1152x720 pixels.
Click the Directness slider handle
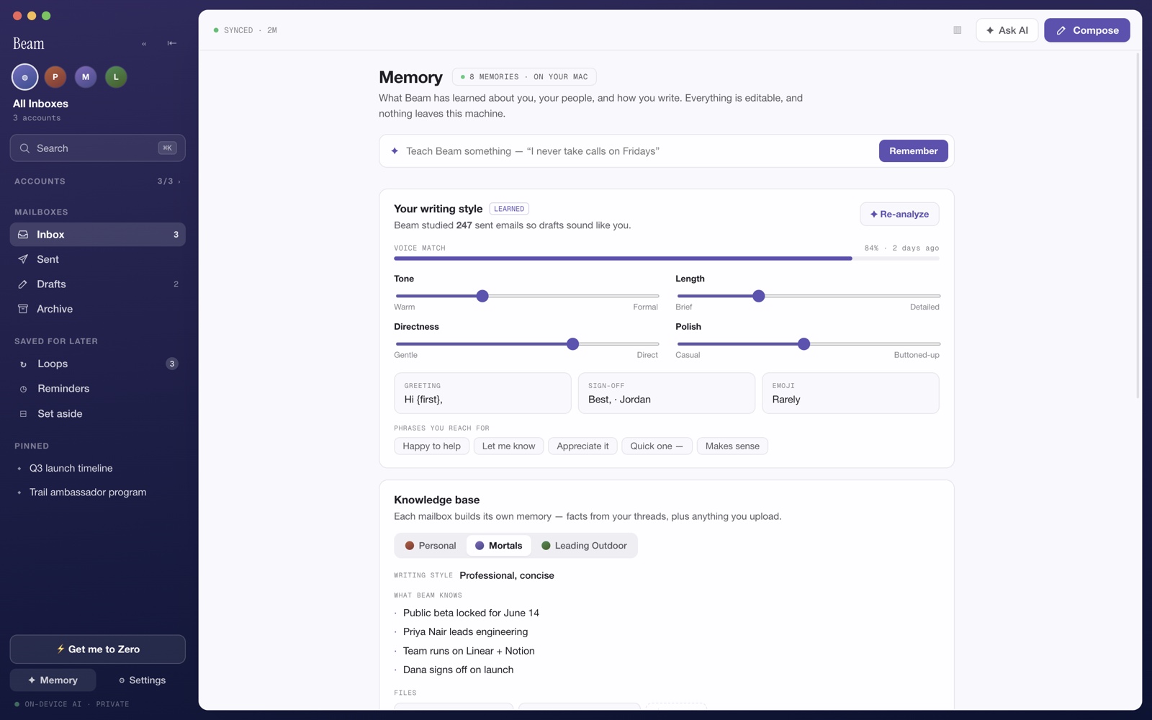[x=572, y=344]
